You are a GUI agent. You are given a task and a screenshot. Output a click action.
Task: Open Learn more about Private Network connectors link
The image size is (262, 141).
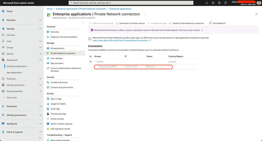(x=120, y=41)
